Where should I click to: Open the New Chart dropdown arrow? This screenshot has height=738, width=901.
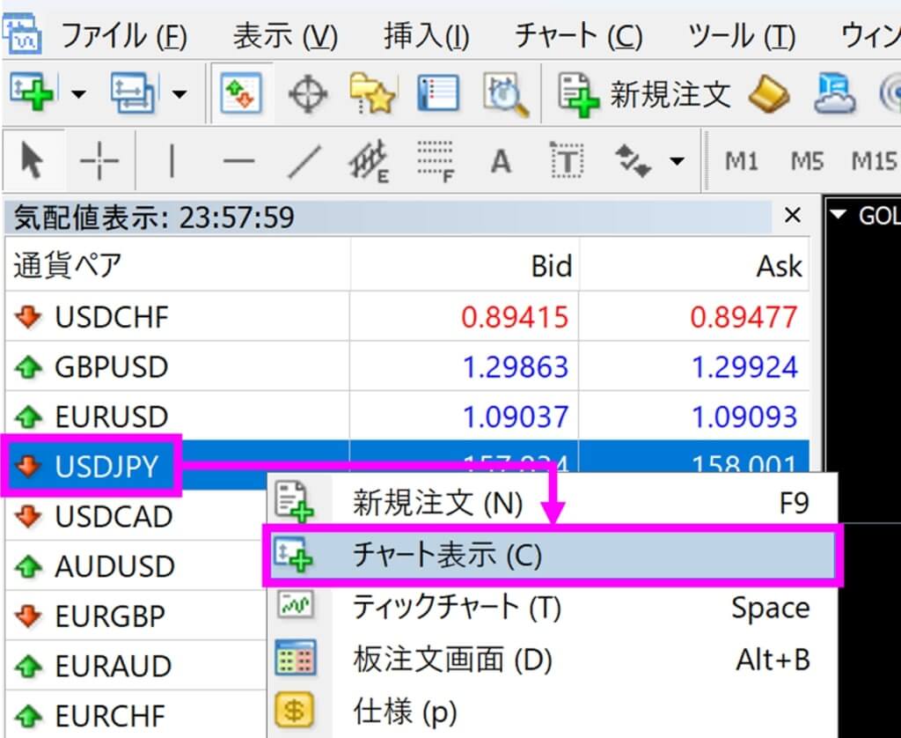78,93
